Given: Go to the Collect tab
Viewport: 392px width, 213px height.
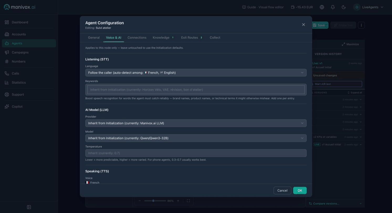Looking at the screenshot, I should coord(215,38).
